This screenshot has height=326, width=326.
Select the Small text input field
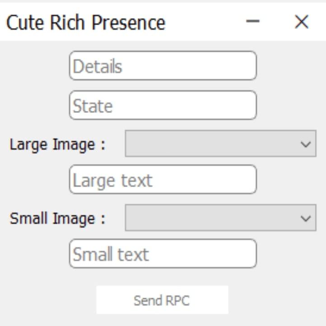163,254
